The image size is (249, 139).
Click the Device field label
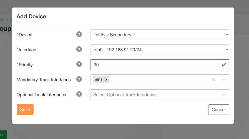[x=25, y=35]
